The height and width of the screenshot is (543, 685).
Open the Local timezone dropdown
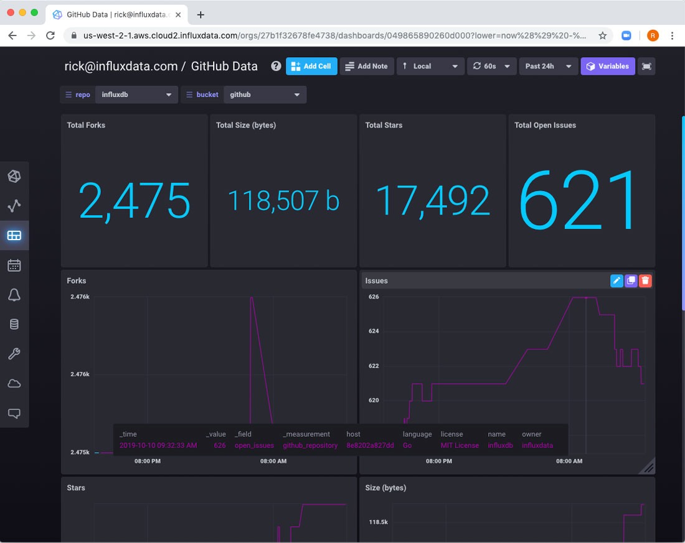click(x=430, y=66)
